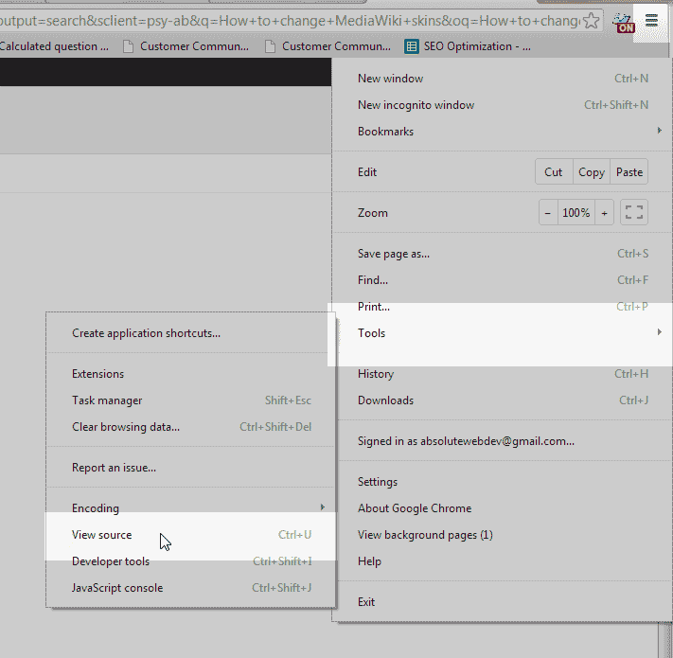Increase zoom with plus button
The image size is (673, 658).
point(604,212)
